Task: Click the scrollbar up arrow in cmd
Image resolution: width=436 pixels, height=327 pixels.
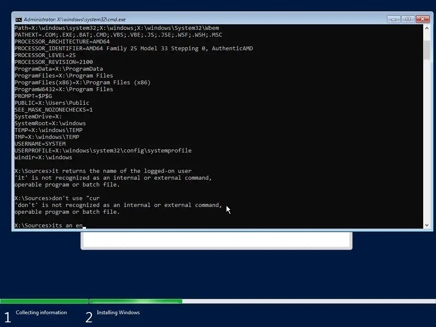Action: pyautogui.click(x=427, y=28)
